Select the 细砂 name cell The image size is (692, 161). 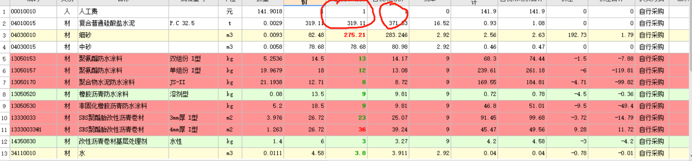pos(123,35)
